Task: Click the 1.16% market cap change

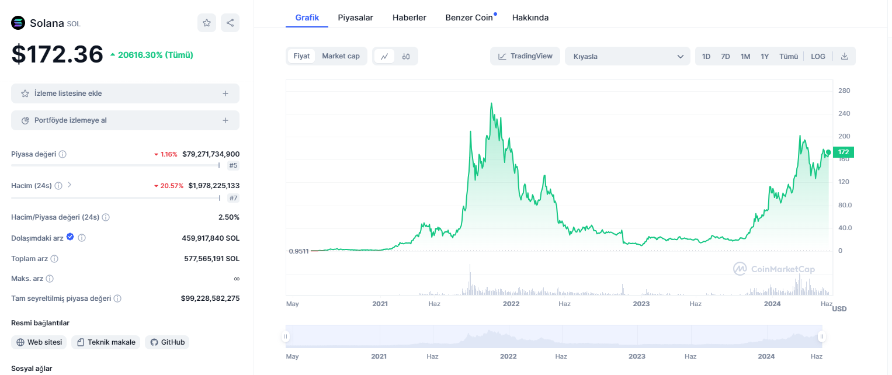Action: pos(165,154)
